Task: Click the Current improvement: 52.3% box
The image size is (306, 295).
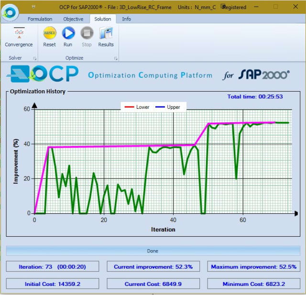Action: tap(153, 266)
